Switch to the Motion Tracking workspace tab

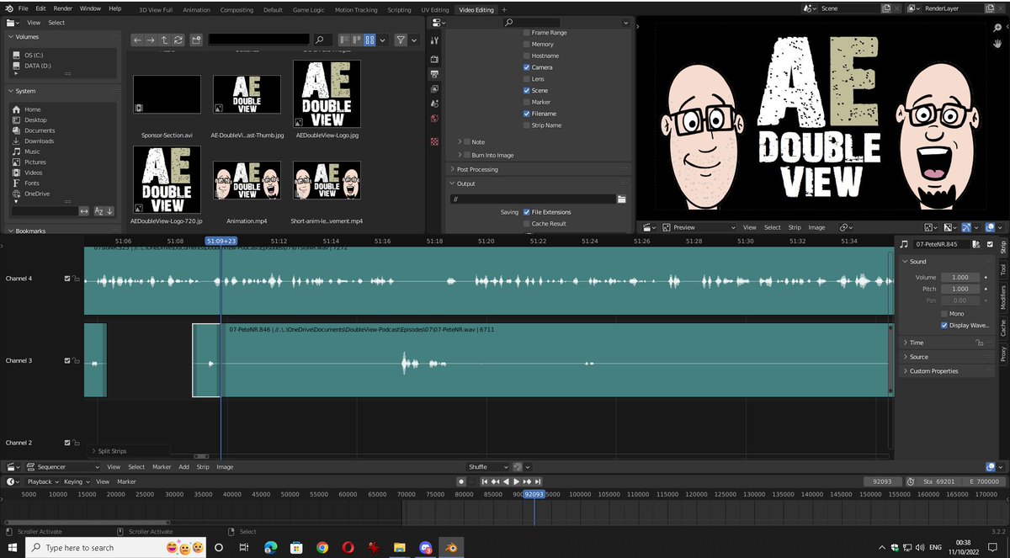[356, 10]
